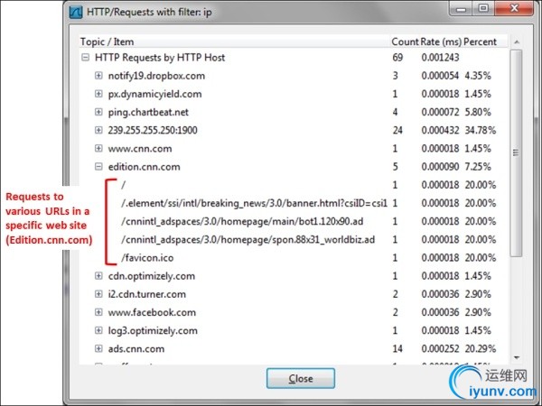The image size is (542, 406).
Task: Click the 4.35% percent value
Action: tap(478, 76)
